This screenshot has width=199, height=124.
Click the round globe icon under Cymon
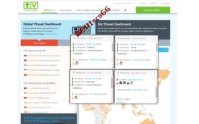click(128, 83)
